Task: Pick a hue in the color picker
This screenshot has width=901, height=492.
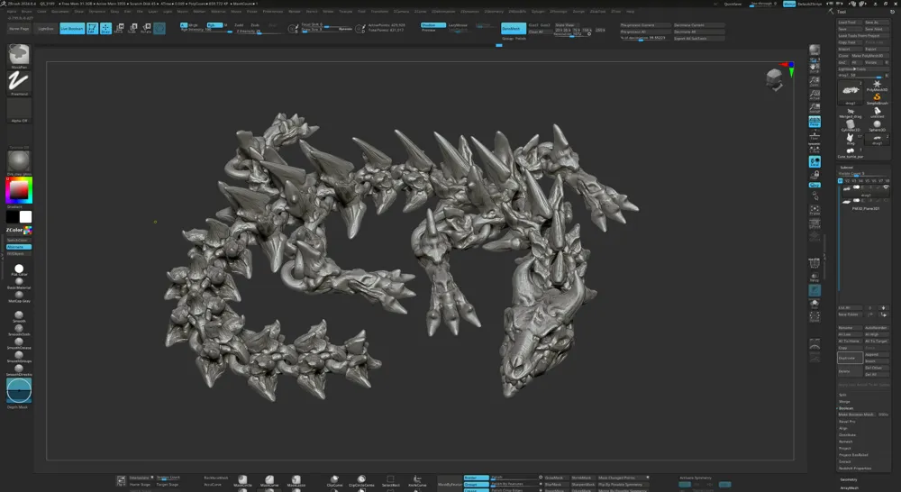Action: [19, 190]
